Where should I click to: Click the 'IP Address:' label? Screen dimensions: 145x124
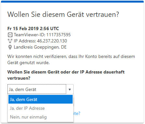(25, 41)
